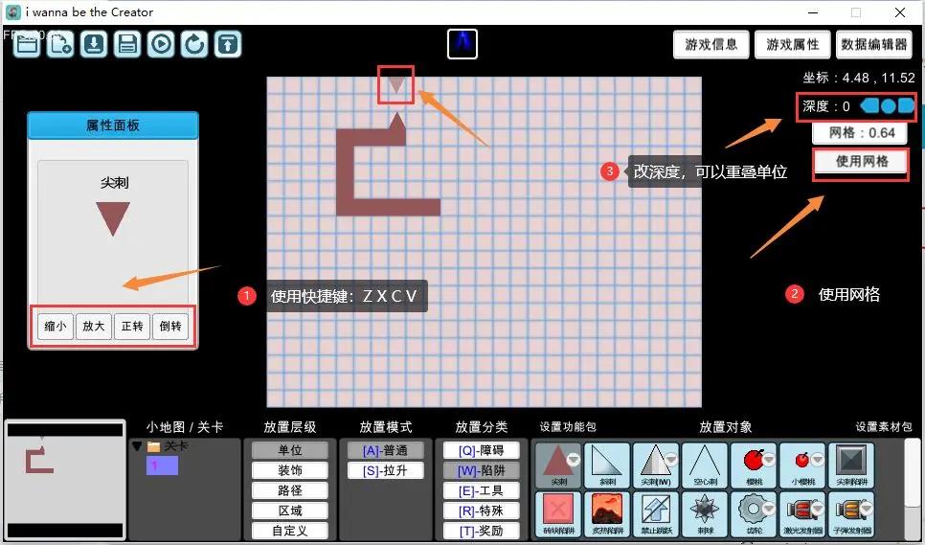
Task: Click 倒转 to rotate counterclockwise
Action: (169, 327)
